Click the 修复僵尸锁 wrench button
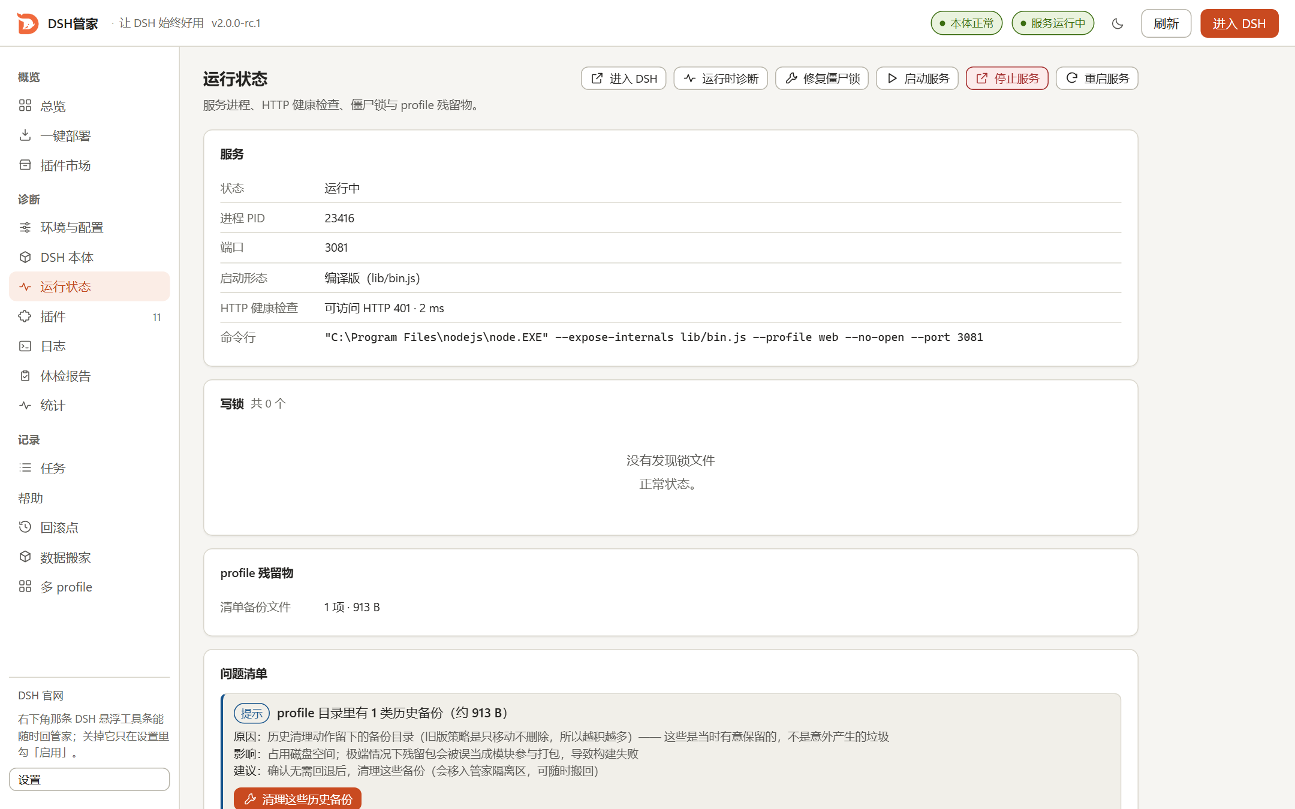Viewport: 1295px width, 809px height. click(x=822, y=79)
